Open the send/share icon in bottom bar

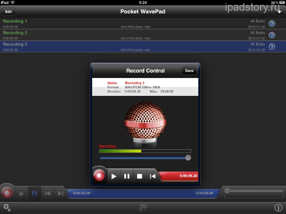pos(143,208)
